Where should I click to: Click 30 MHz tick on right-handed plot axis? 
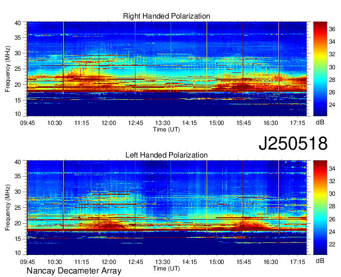click(x=18, y=53)
